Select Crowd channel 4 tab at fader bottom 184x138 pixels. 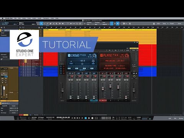click(94, 100)
